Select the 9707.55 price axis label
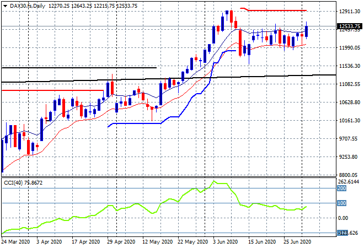The width and height of the screenshot is (364, 248). pos(348,138)
